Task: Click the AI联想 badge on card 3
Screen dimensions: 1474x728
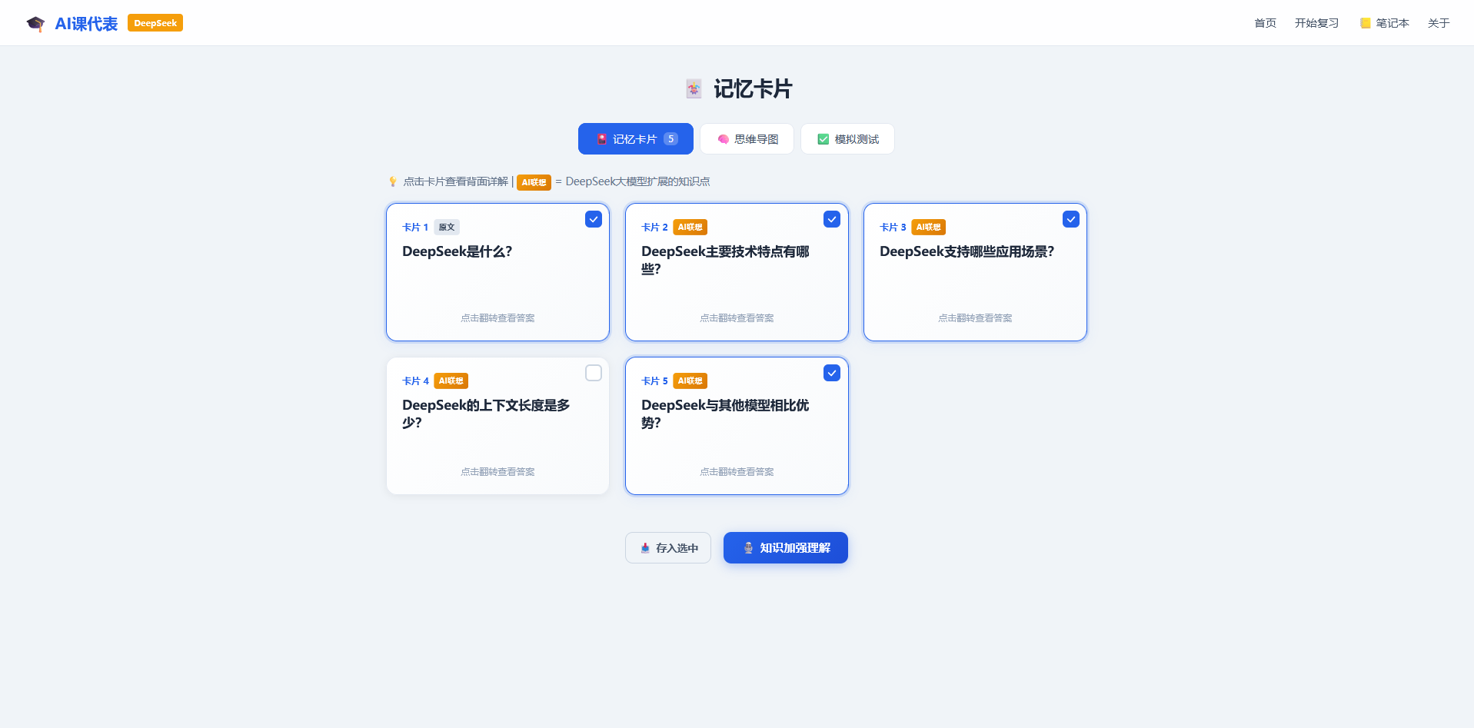Action: [928, 227]
